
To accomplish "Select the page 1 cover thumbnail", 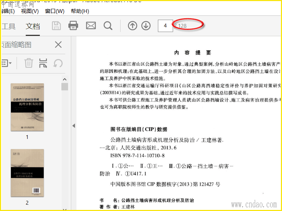I will (x=27, y=107).
